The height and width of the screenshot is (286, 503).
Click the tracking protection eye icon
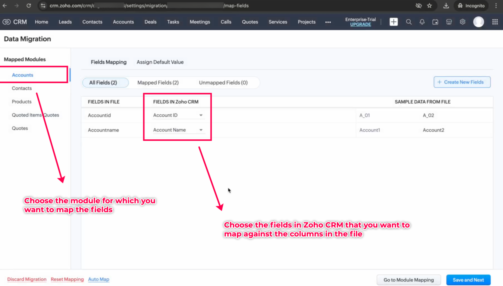[418, 6]
